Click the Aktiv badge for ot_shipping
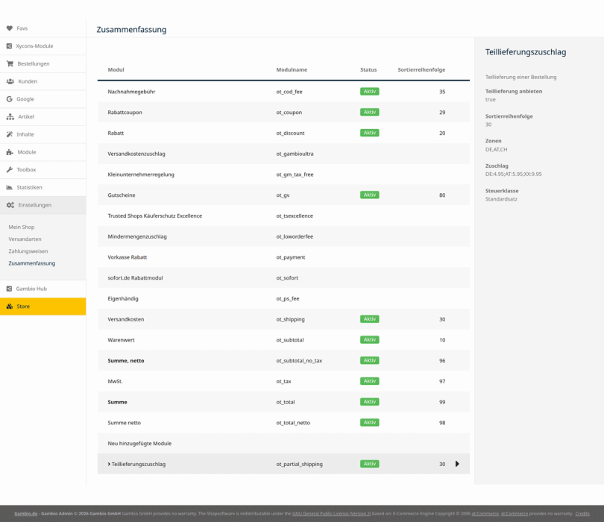This screenshot has height=522, width=604. 370,319
